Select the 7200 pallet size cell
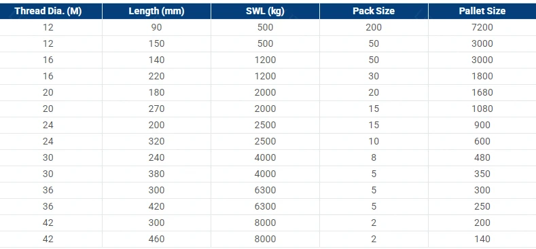Image resolution: width=536 pixels, height=249 pixels. 482,27
